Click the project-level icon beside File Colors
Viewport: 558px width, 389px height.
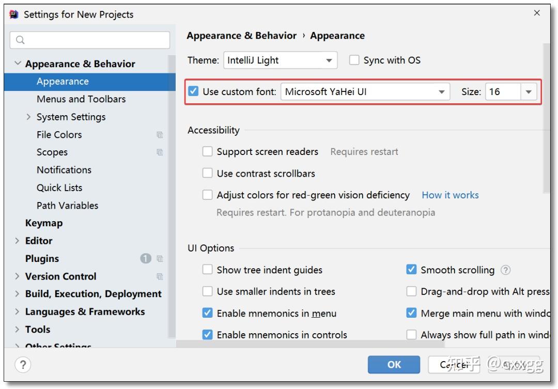tap(160, 135)
